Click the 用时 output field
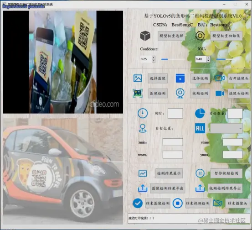Image resolution: width=252 pixels, height=230 pixels. click(175, 113)
